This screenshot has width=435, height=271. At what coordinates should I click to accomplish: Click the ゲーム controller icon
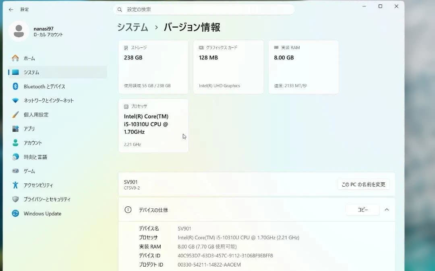pos(15,171)
